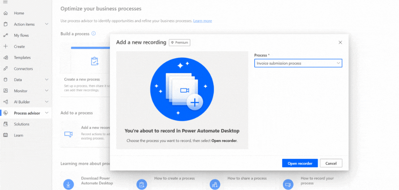
Task: Expand the Data submenu chevron
Action: pyautogui.click(x=47, y=80)
